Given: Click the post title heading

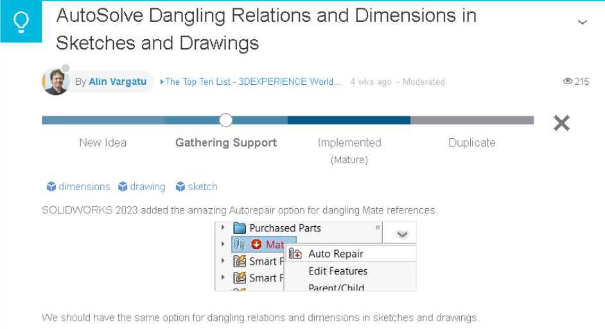Looking at the screenshot, I should click(267, 29).
